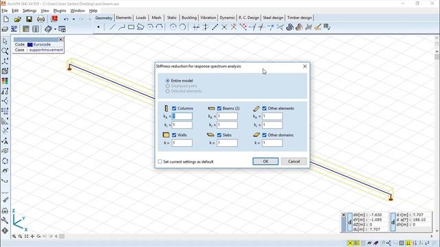Toggle the Other elements checkbox
The image size is (440, 247).
pyautogui.click(x=264, y=108)
